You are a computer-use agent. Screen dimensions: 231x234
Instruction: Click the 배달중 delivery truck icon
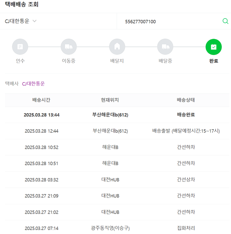click(165, 47)
